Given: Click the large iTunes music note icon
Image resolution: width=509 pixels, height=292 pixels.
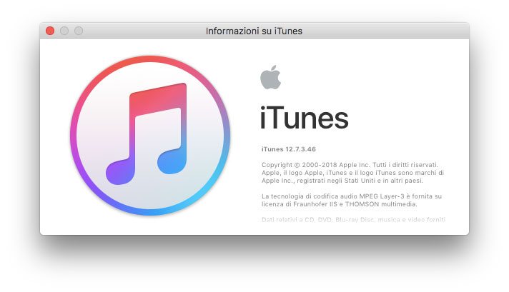Looking at the screenshot, I should click(150, 136).
